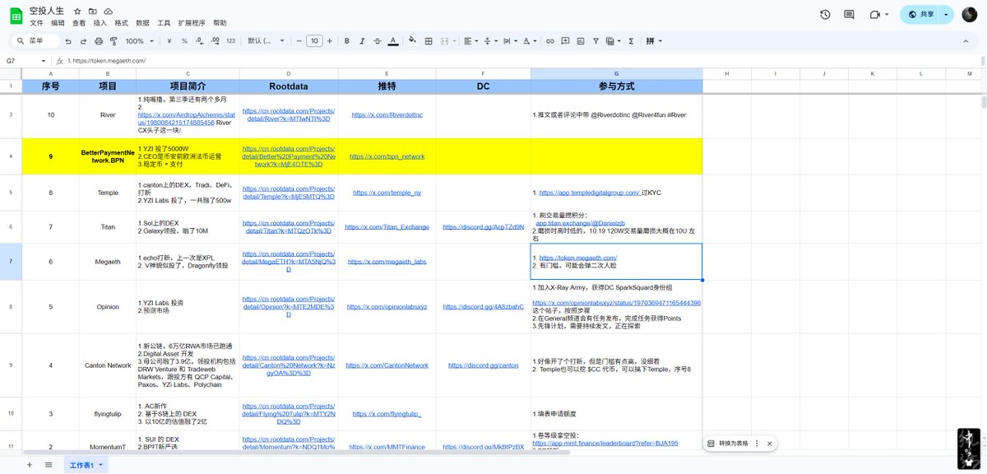The height and width of the screenshot is (474, 987).
Task: Open the zoom level dropdown showing 100%
Action: pyautogui.click(x=137, y=40)
